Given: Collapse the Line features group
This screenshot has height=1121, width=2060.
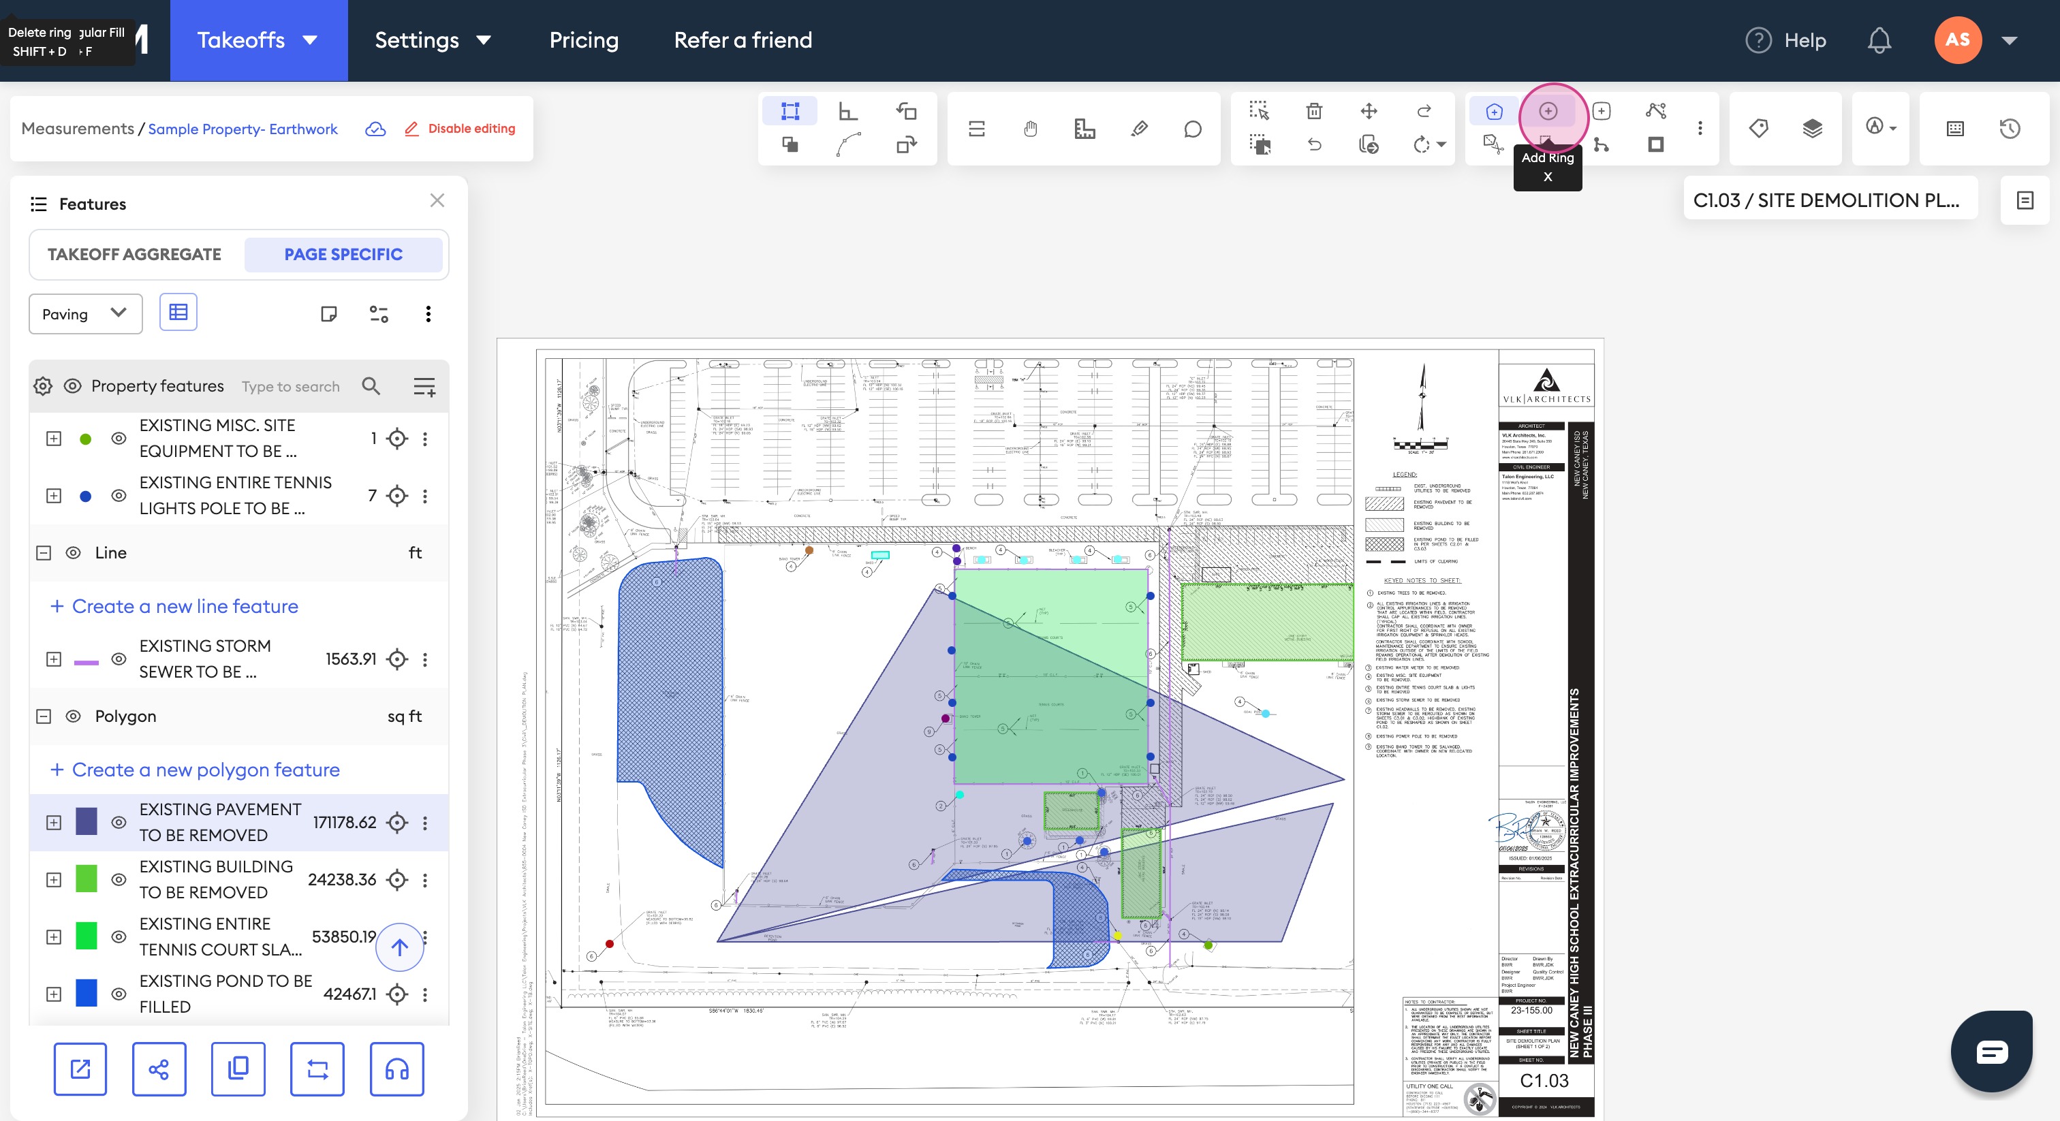Looking at the screenshot, I should coord(44,552).
